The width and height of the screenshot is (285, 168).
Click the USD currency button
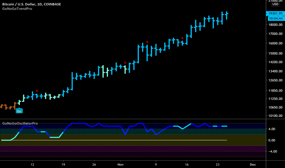pyautogui.click(x=275, y=4)
